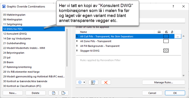This screenshot has width=189, height=98.
Task: Click the New... combination button
Action: [13, 93]
